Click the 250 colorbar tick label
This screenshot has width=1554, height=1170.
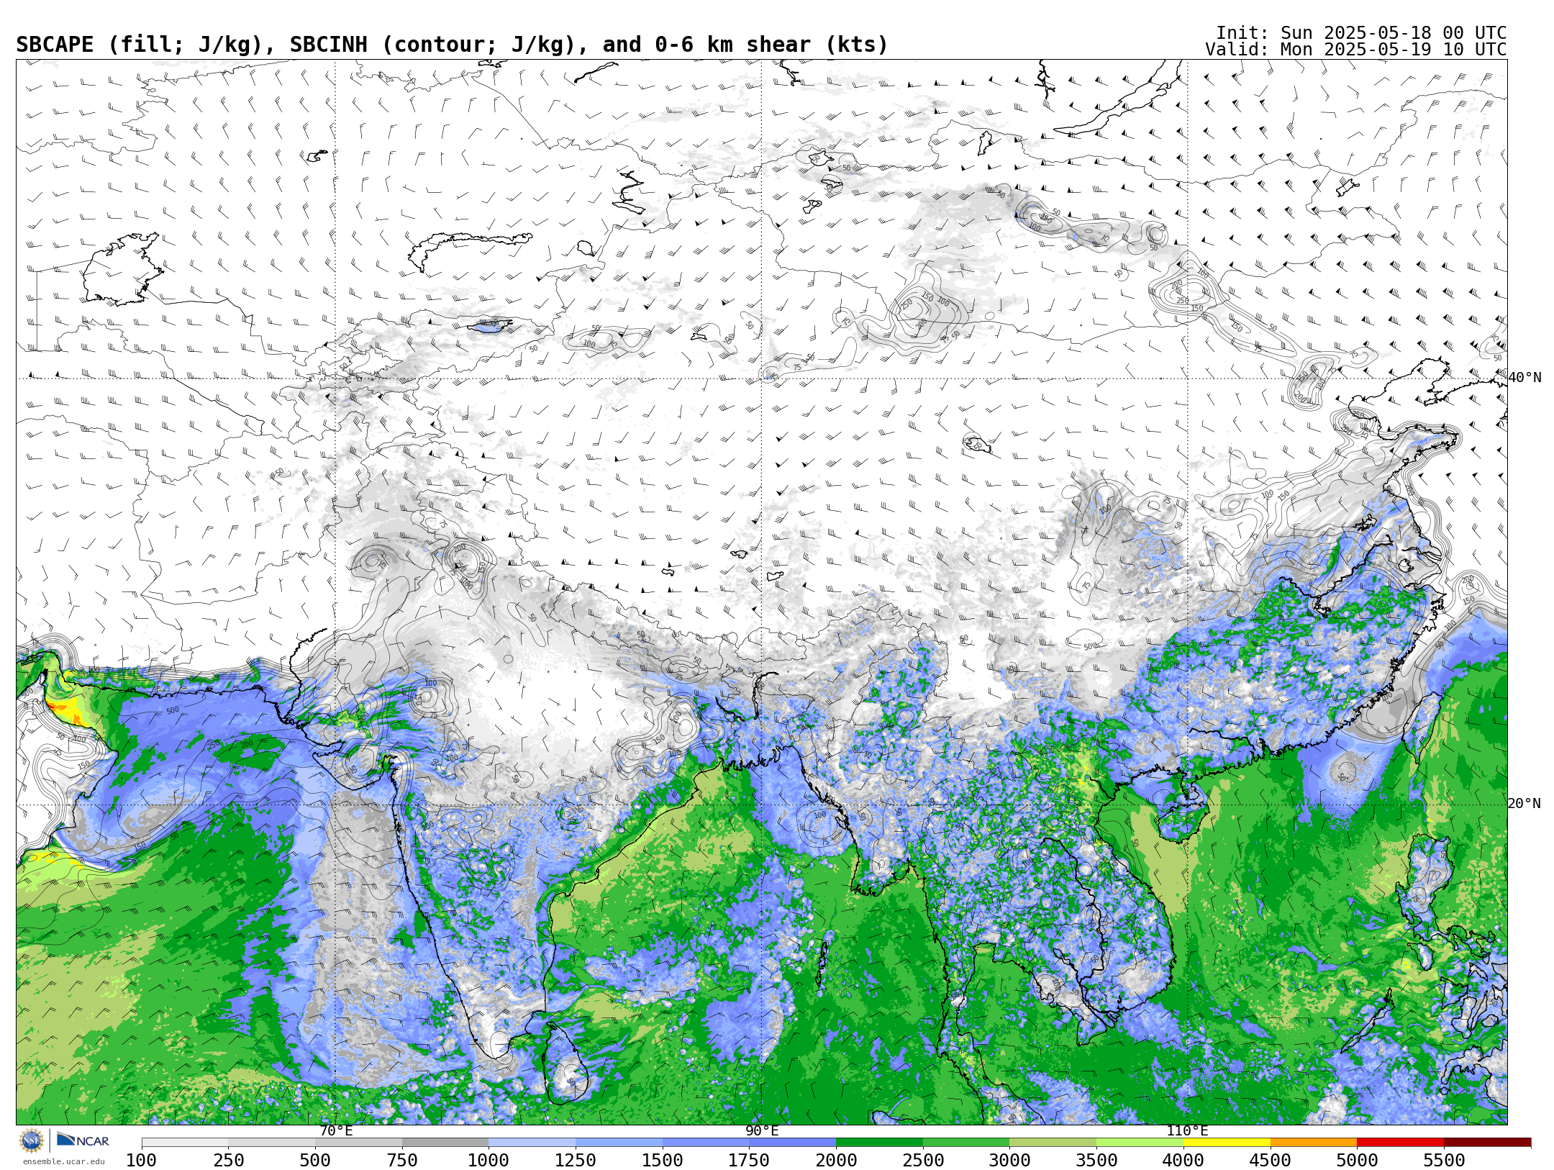click(228, 1161)
